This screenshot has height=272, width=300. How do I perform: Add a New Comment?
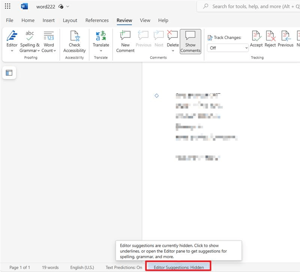[125, 42]
